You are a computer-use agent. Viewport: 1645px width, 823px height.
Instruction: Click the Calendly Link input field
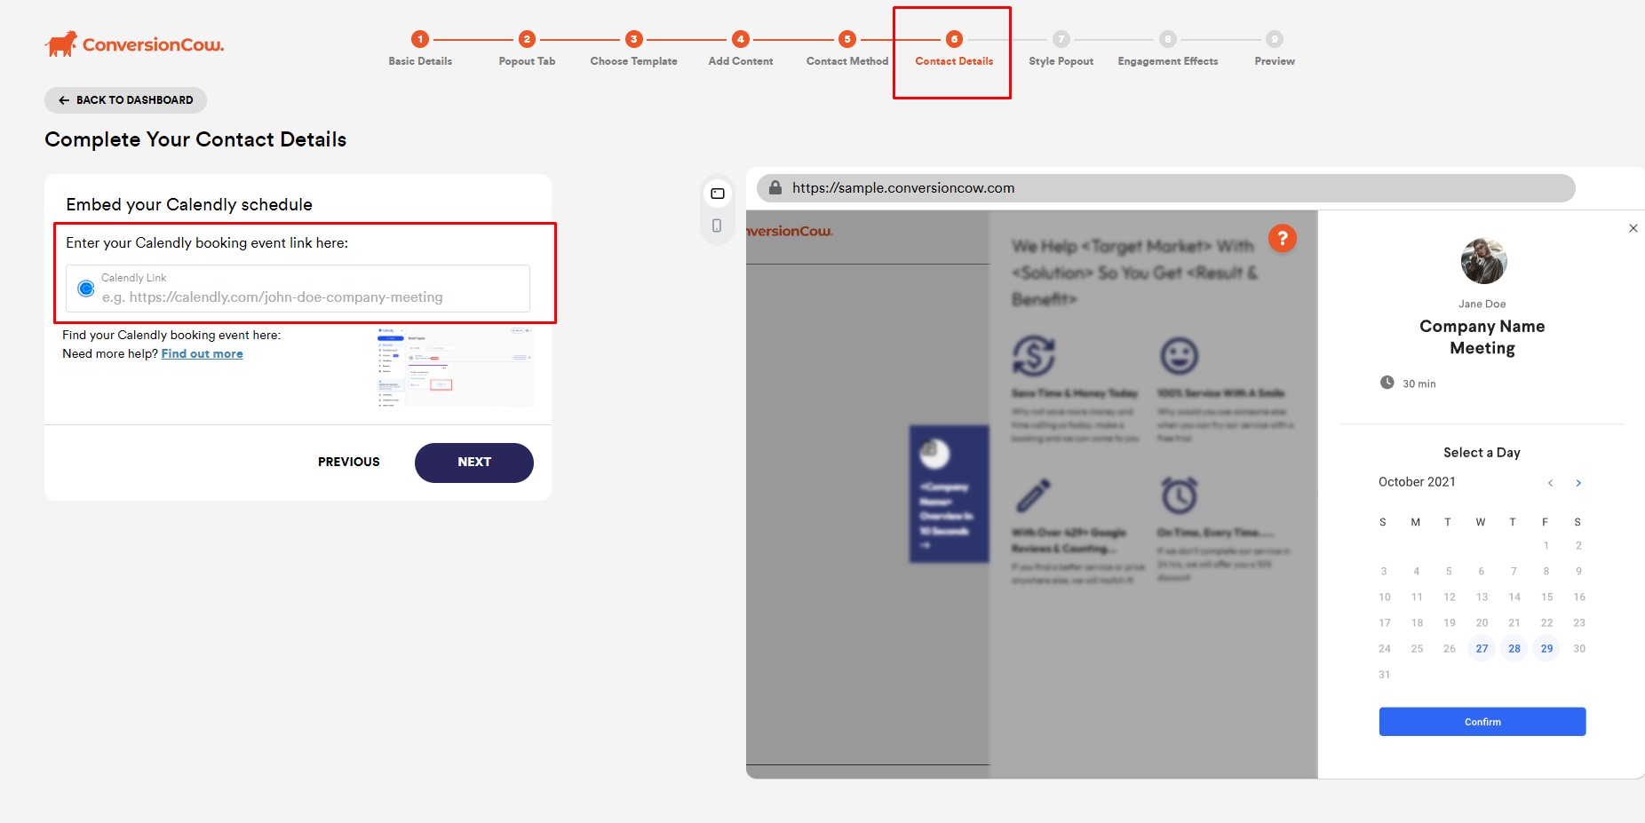298,289
